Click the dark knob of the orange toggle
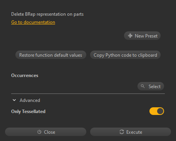This screenshot has width=176, height=141. [160, 111]
